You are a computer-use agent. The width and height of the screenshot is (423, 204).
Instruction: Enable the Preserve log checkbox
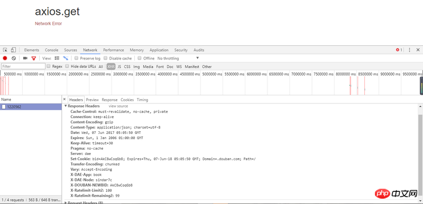coord(76,58)
